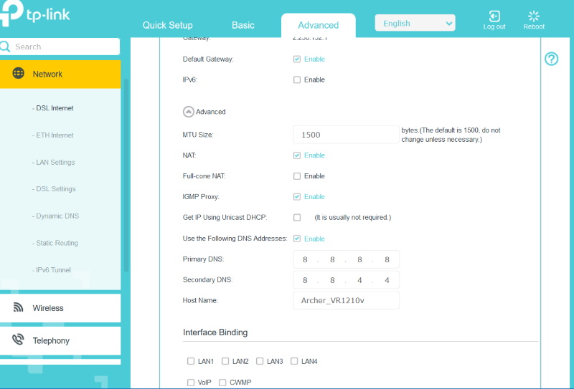Click the Wireless signal icon
The image size is (574, 389).
[18, 307]
